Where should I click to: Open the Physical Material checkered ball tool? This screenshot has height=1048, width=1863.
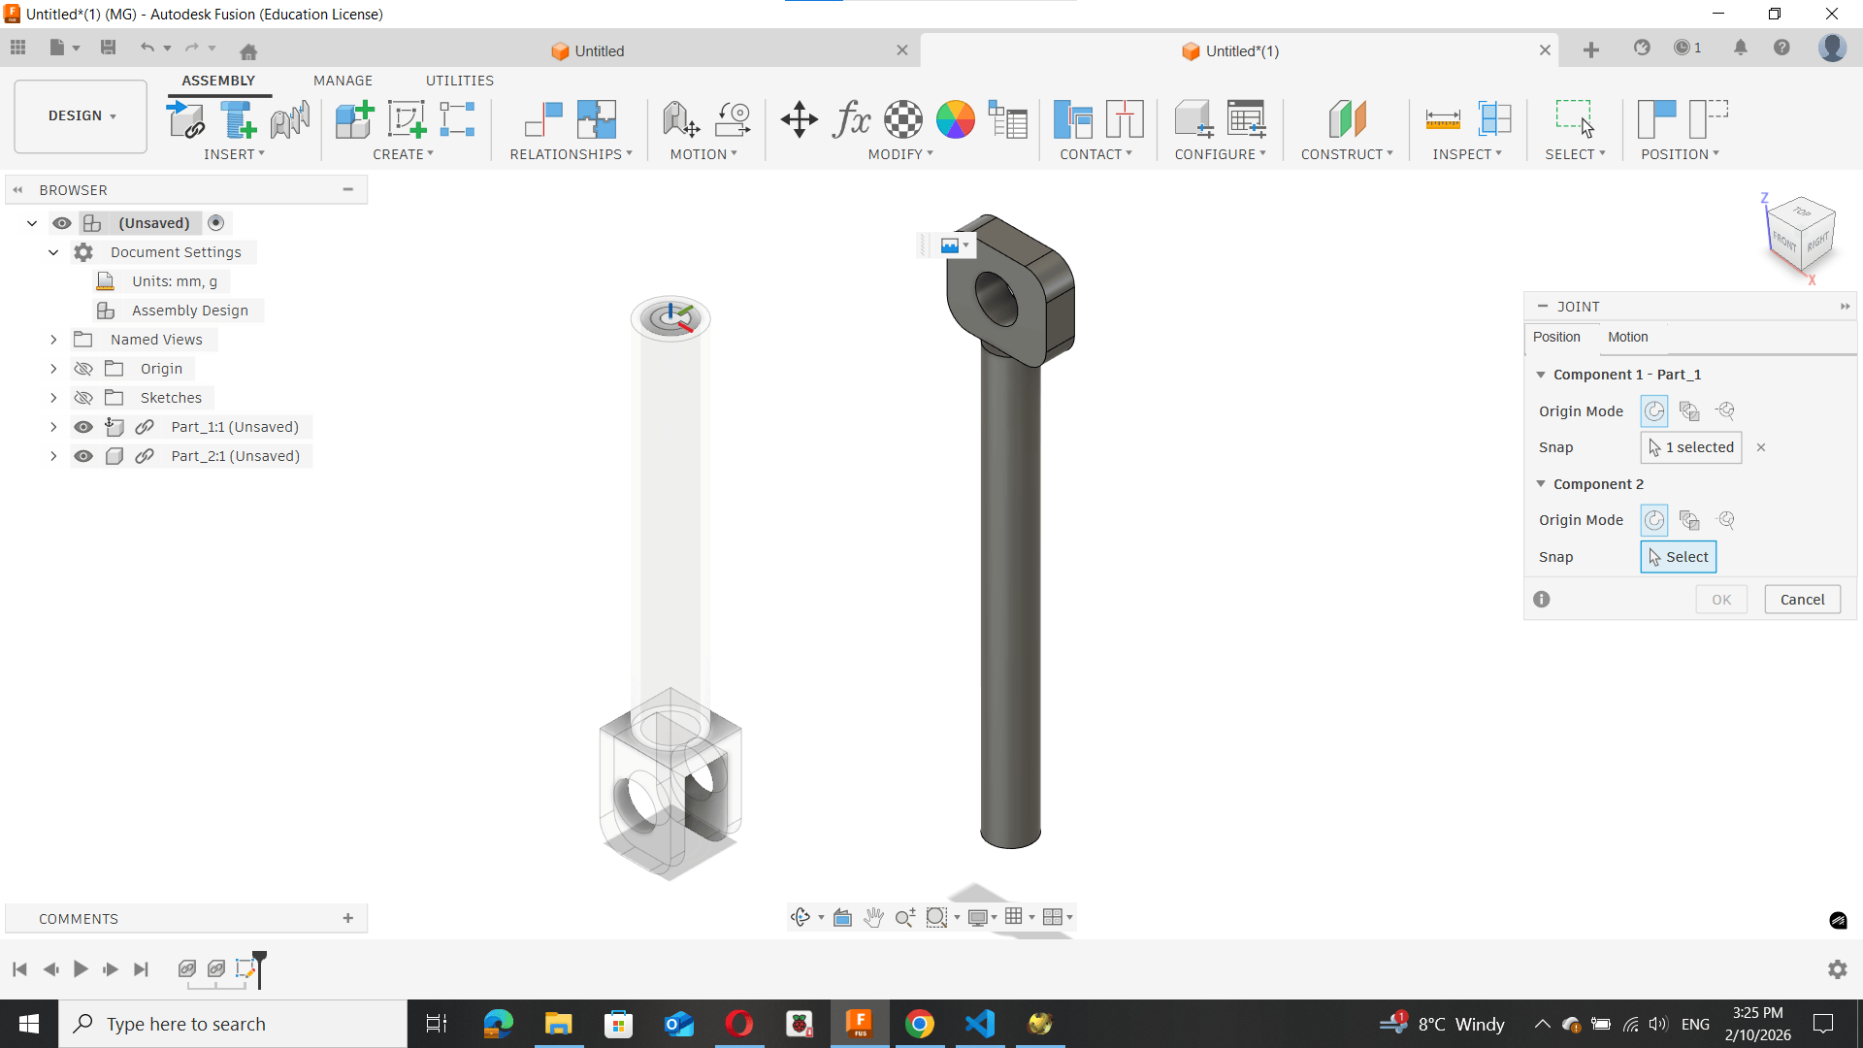click(x=903, y=119)
